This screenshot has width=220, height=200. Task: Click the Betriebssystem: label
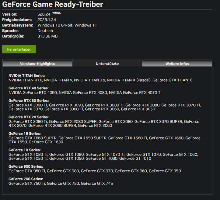pos(18,25)
